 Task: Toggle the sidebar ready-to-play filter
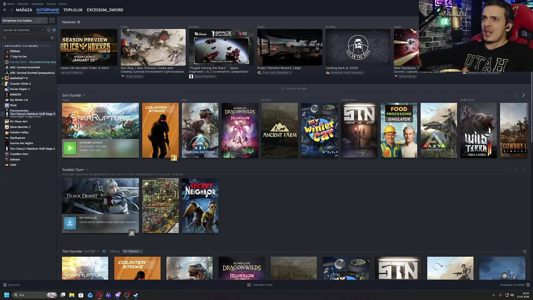(x=54, y=30)
